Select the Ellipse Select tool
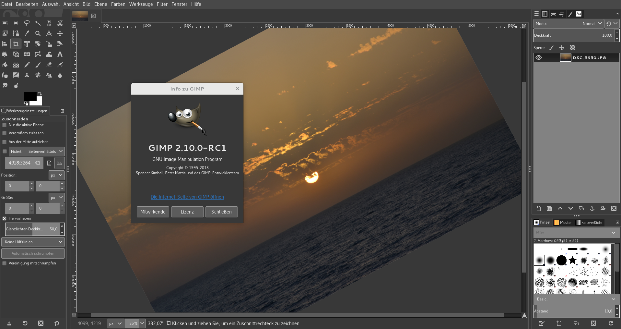The width and height of the screenshot is (621, 329). [16, 23]
